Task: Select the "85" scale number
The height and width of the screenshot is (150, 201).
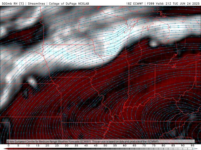Action: tap(173, 145)
